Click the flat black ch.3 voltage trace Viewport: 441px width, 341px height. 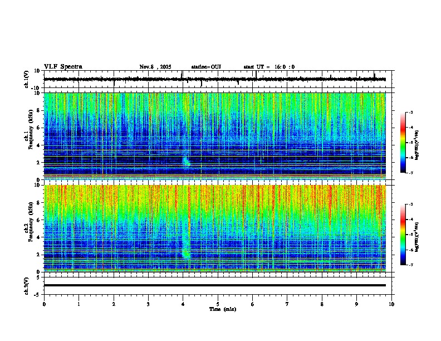pyautogui.click(x=214, y=285)
